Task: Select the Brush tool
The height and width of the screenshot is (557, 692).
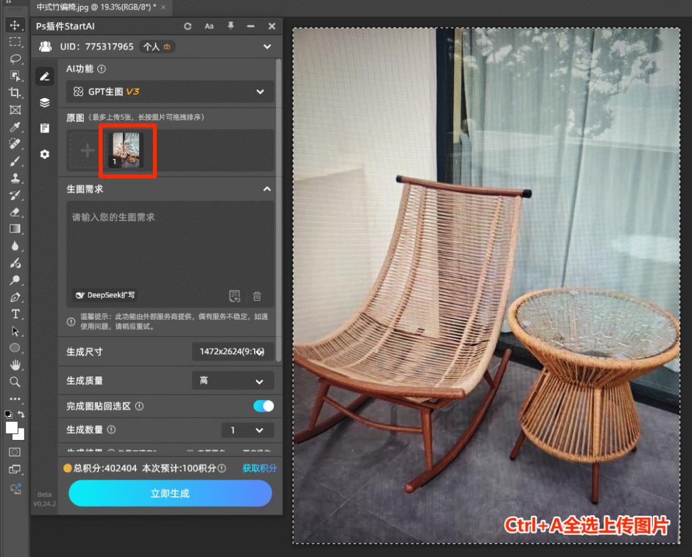Action: [15, 161]
